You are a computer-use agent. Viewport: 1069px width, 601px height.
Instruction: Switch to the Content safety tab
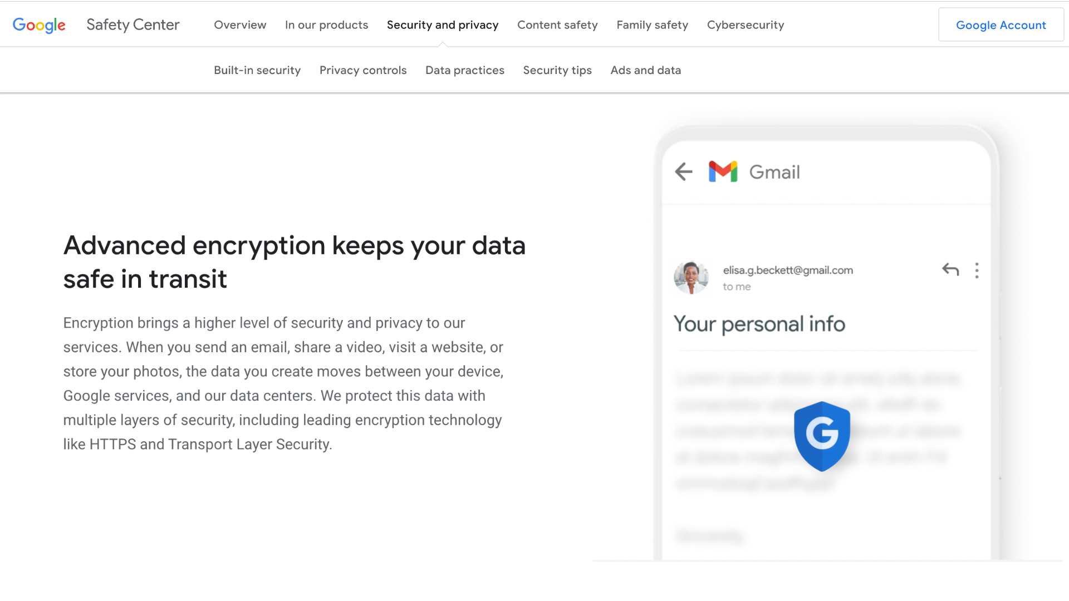click(x=557, y=25)
